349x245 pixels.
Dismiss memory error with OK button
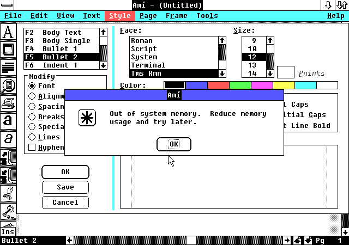coord(174,144)
